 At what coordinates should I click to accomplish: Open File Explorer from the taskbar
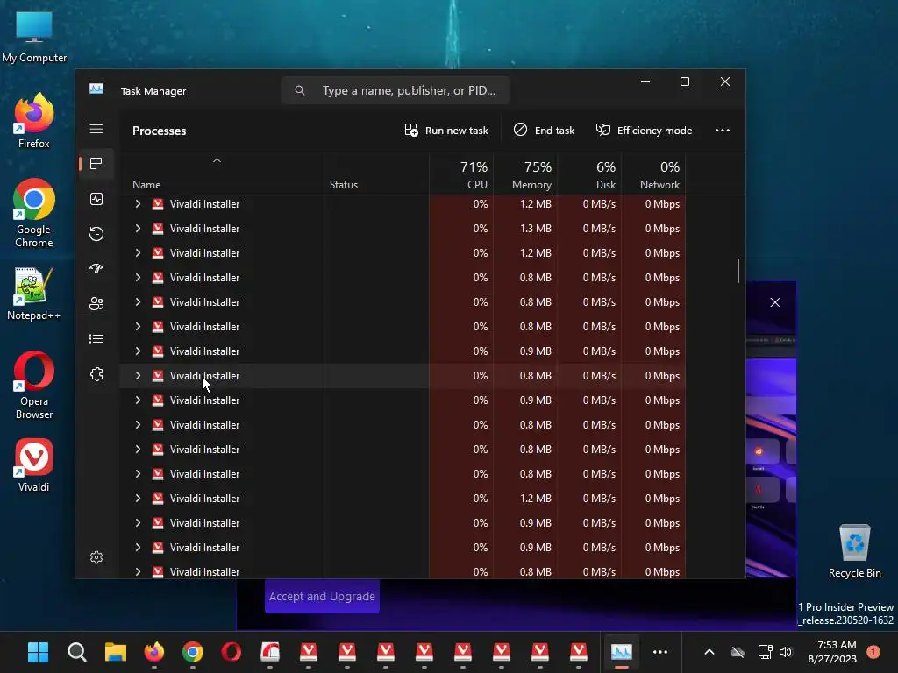[x=115, y=652]
